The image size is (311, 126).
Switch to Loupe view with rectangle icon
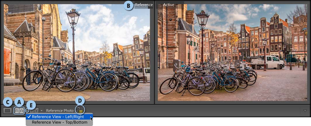[8, 111]
